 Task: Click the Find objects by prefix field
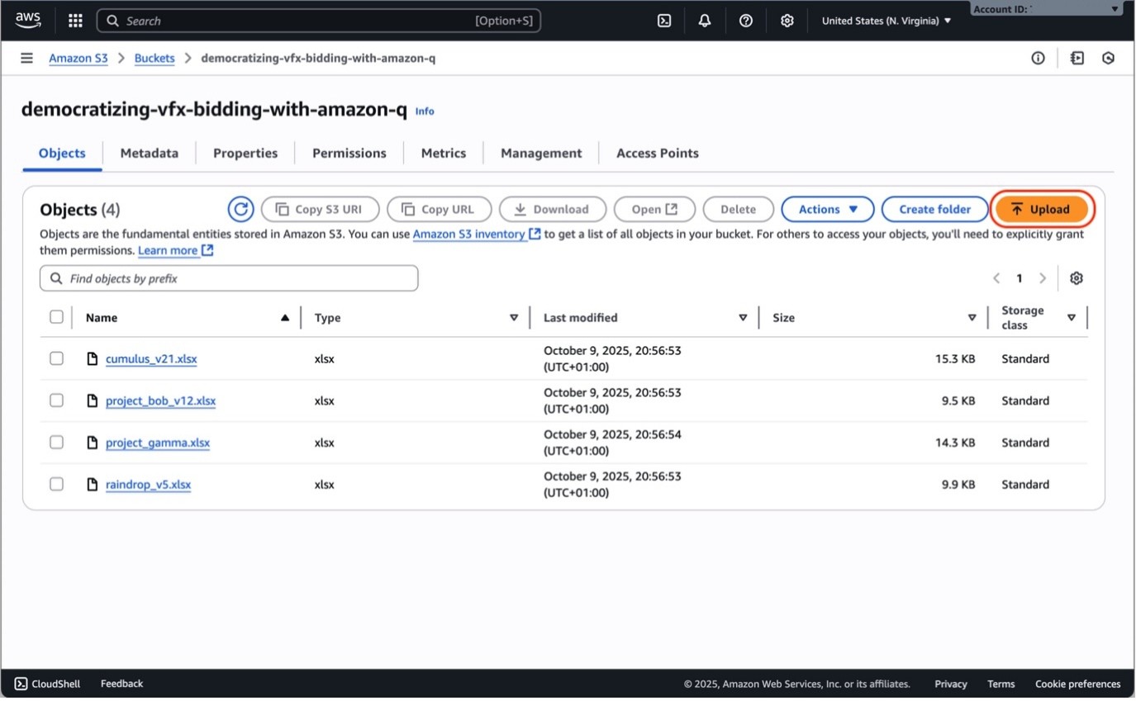coord(229,278)
